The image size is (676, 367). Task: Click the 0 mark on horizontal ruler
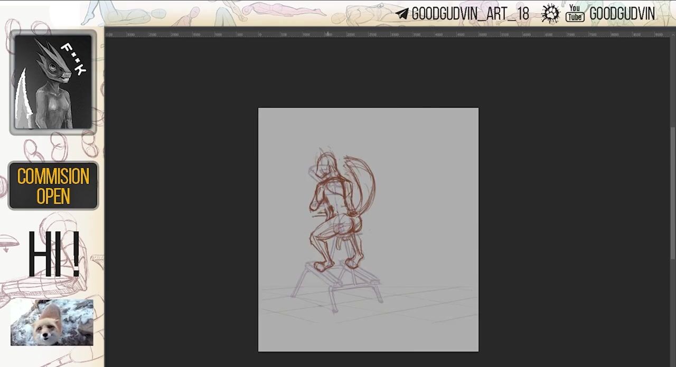point(260,34)
